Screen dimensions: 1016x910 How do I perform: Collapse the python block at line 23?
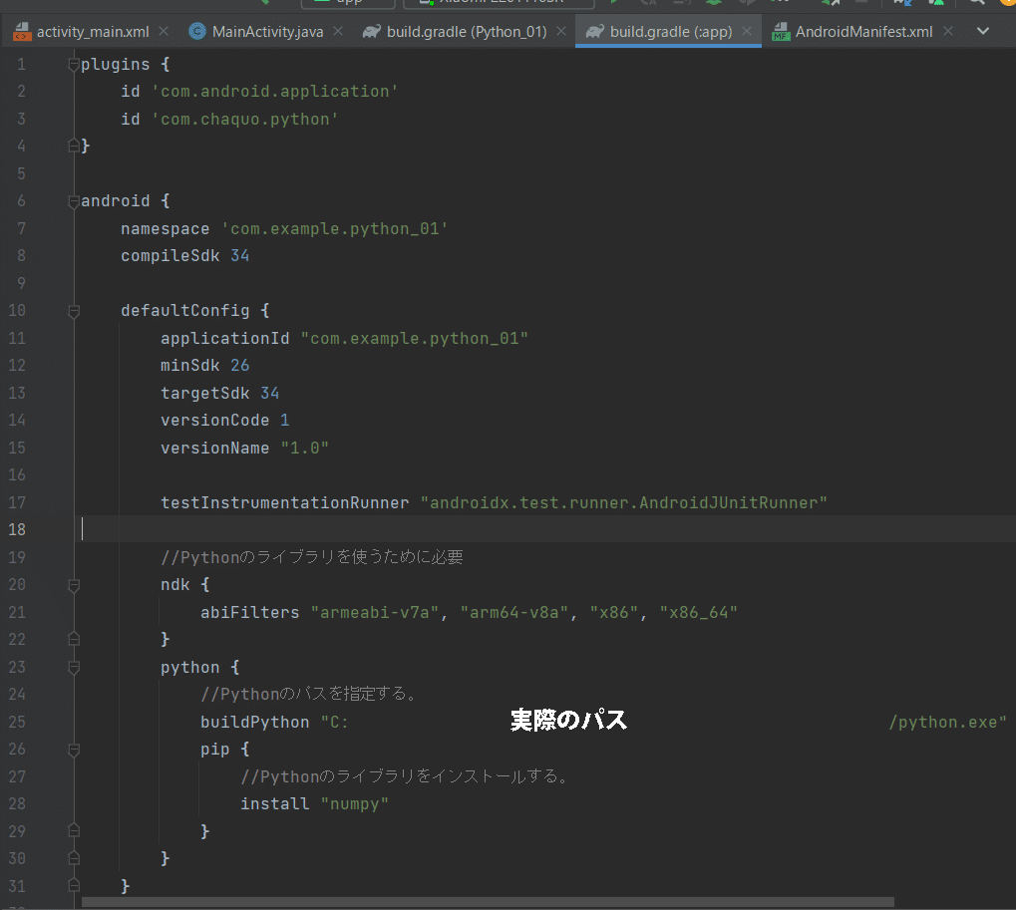pos(74,667)
